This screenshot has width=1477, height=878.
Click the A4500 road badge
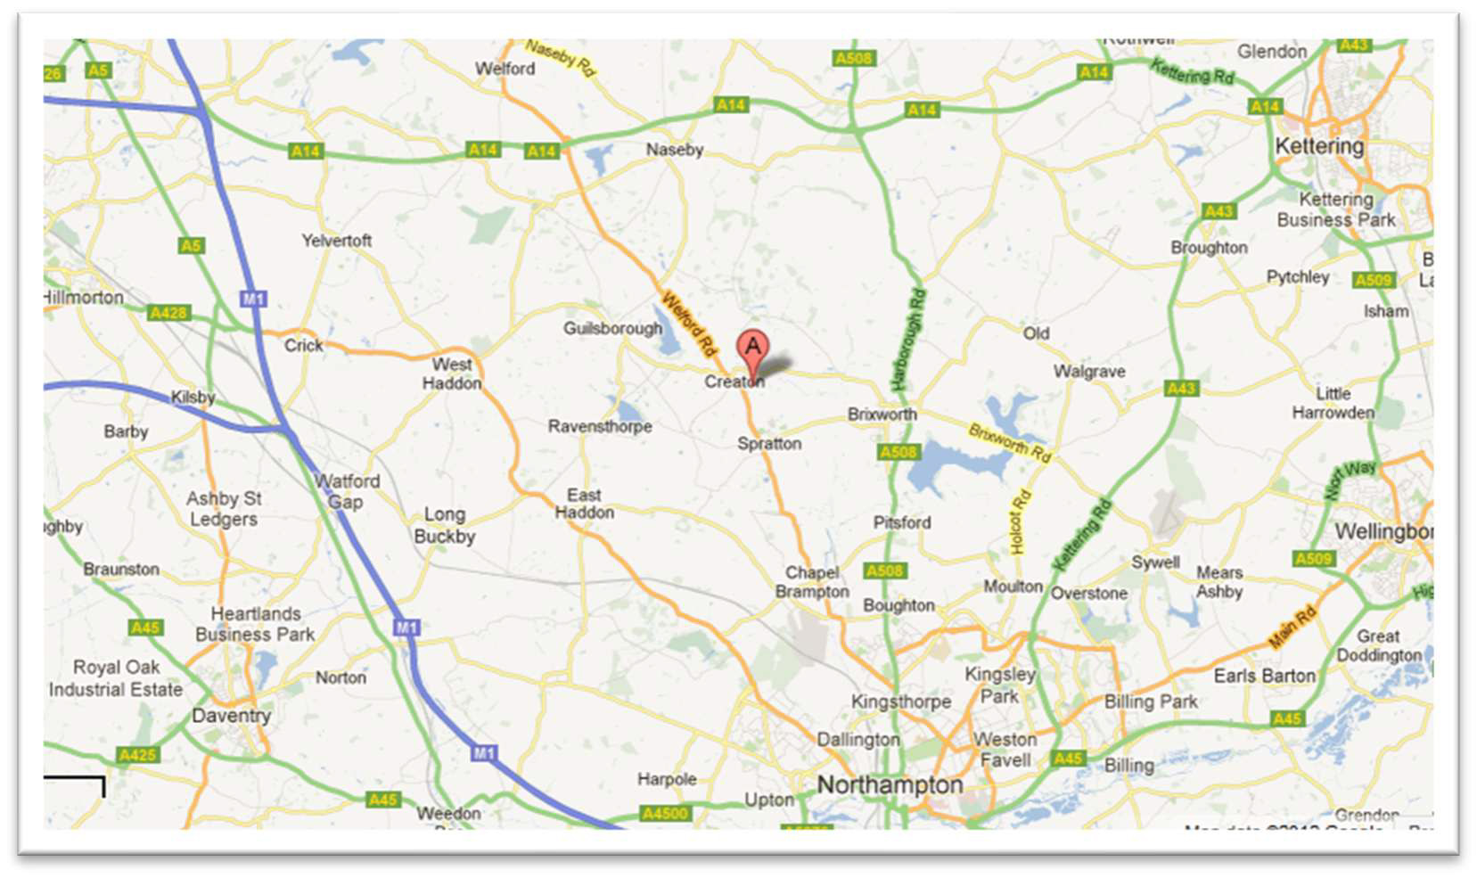coord(666,813)
